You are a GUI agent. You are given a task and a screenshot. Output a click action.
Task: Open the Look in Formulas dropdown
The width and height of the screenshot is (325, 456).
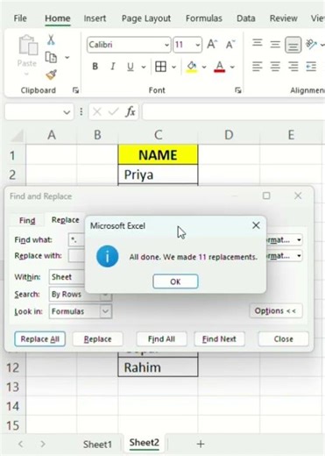[x=105, y=311]
